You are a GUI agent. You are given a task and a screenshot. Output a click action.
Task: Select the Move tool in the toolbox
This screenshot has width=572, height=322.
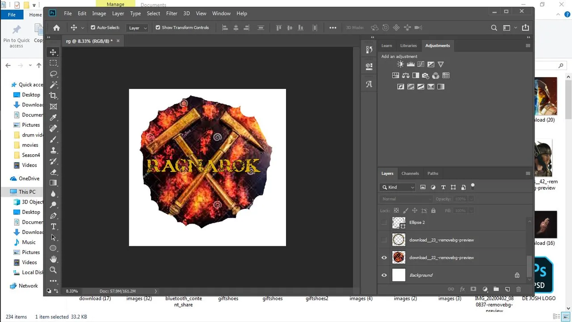tap(53, 52)
